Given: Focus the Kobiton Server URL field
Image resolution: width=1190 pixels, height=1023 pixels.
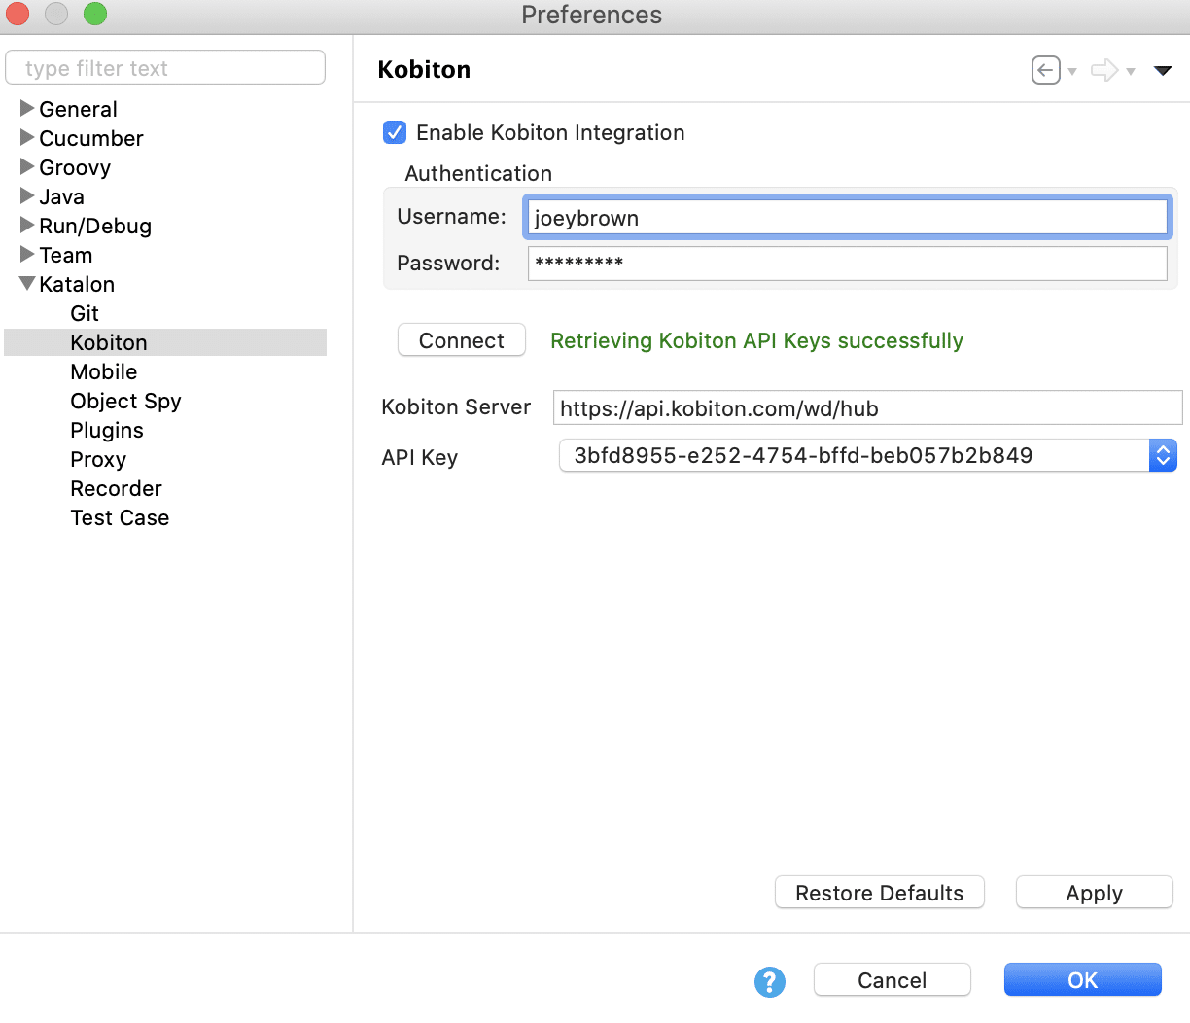Looking at the screenshot, I should click(x=865, y=408).
